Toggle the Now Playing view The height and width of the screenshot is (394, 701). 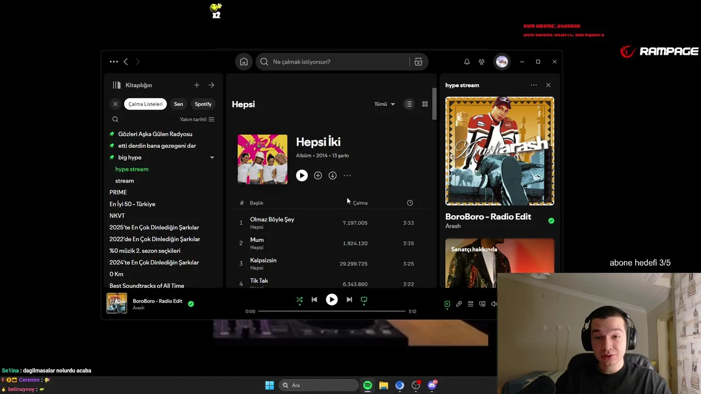[447, 304]
